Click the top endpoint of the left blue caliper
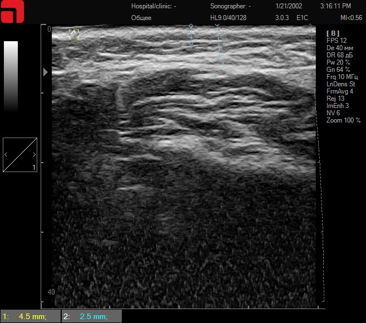This screenshot has height=323, width=366. (x=191, y=26)
